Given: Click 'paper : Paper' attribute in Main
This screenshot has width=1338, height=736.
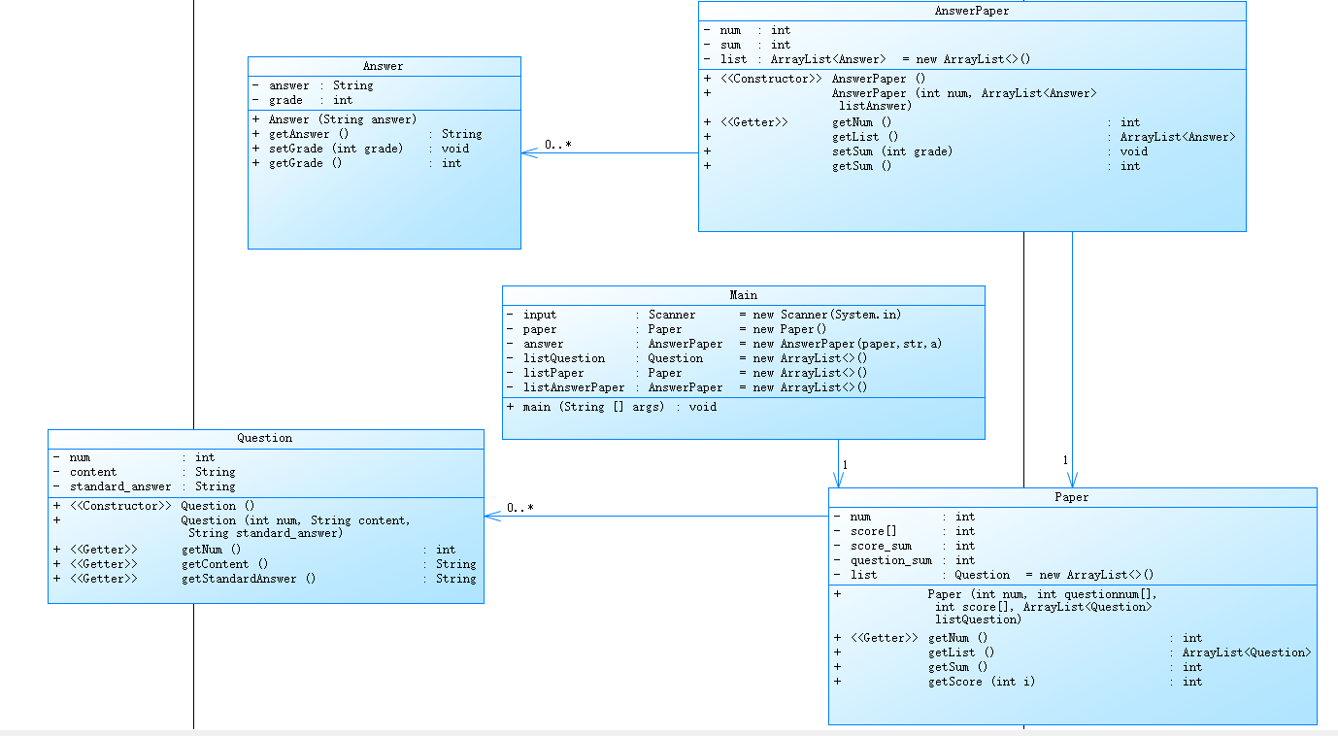Looking at the screenshot, I should 666,329.
